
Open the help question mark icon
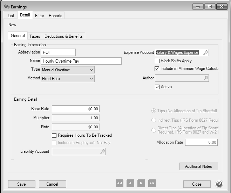pyautogui.click(x=219, y=184)
